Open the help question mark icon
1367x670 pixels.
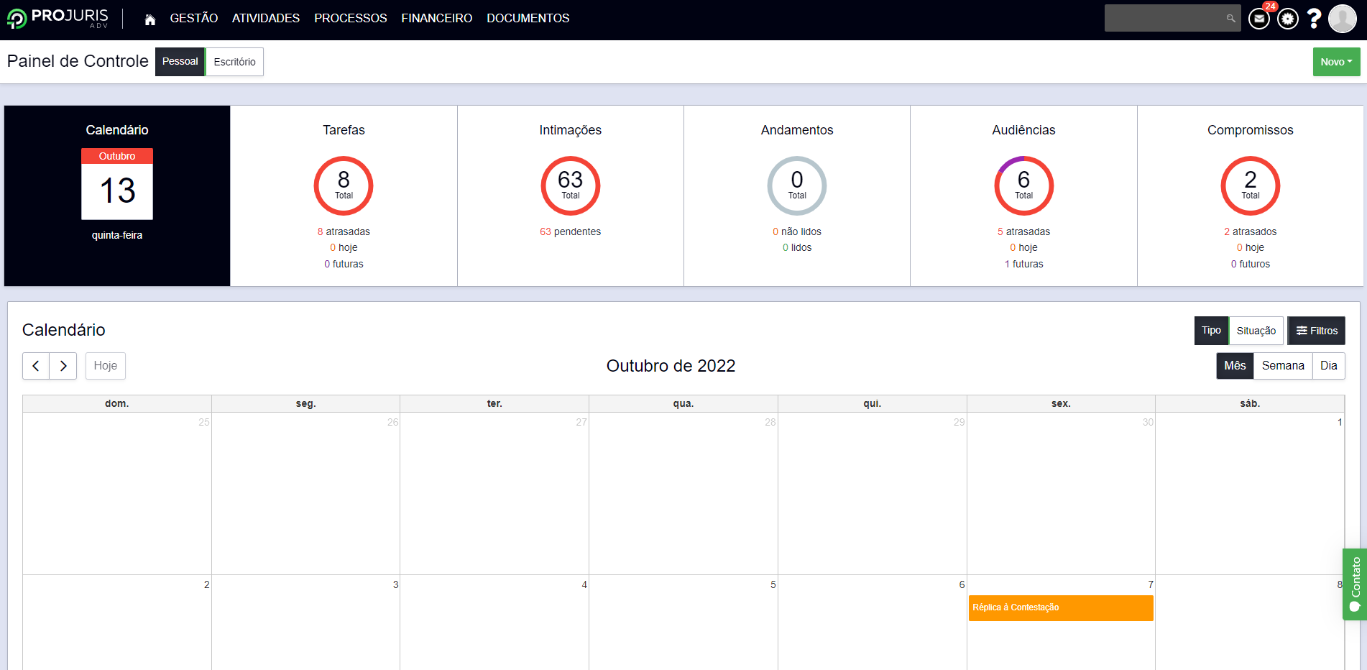pyautogui.click(x=1314, y=19)
